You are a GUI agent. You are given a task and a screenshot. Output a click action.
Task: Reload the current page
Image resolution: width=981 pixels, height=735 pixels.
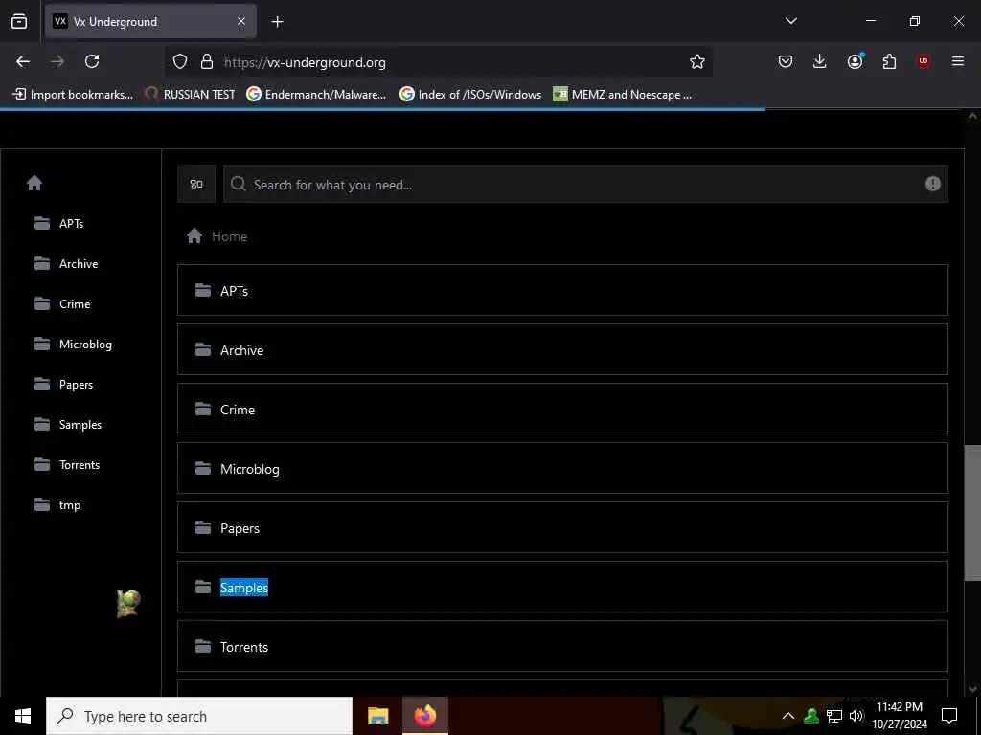tap(92, 61)
